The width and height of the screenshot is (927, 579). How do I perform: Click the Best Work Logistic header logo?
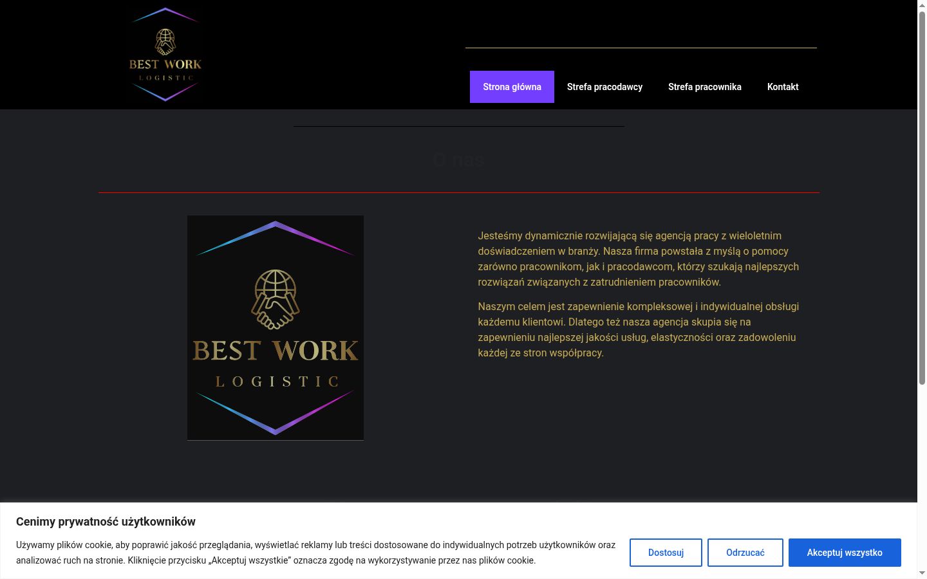point(165,55)
